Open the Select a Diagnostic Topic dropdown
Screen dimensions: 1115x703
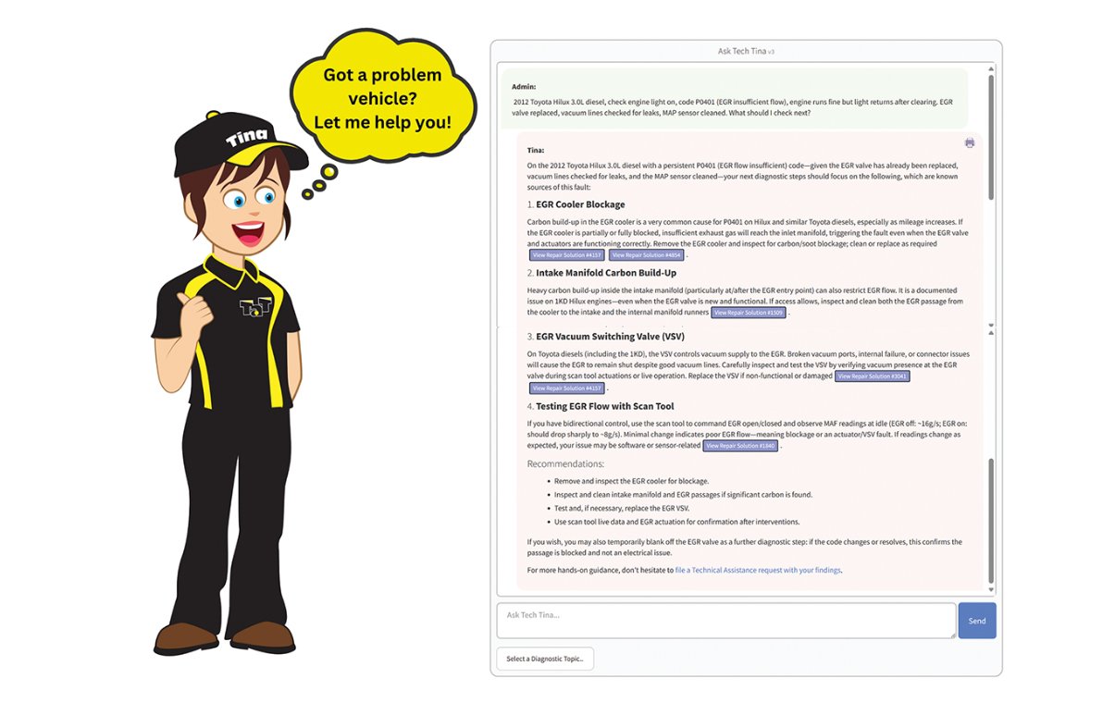pos(545,659)
